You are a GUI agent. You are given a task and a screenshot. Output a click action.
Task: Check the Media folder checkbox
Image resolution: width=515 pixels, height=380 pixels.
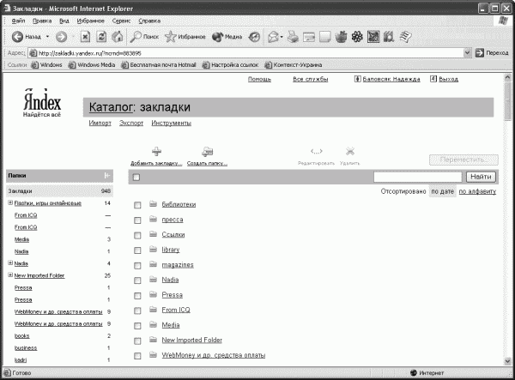[x=137, y=326]
